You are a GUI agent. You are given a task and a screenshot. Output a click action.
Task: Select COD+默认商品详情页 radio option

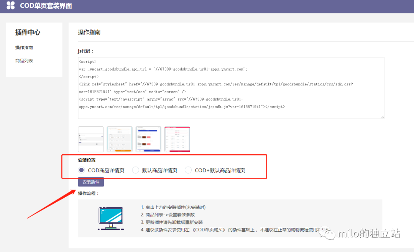pos(188,170)
